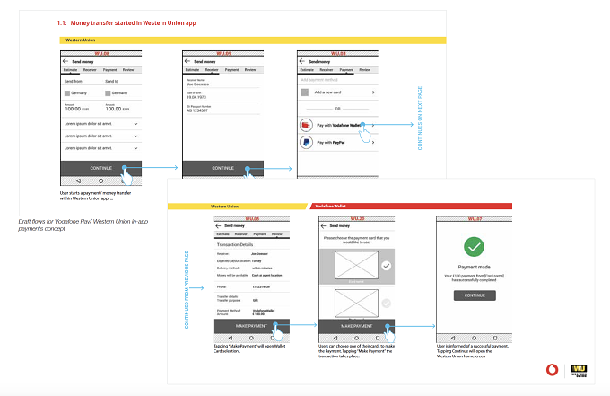Select the Pay with PayPal row
Screen dimensions: 610x396
(x=337, y=143)
